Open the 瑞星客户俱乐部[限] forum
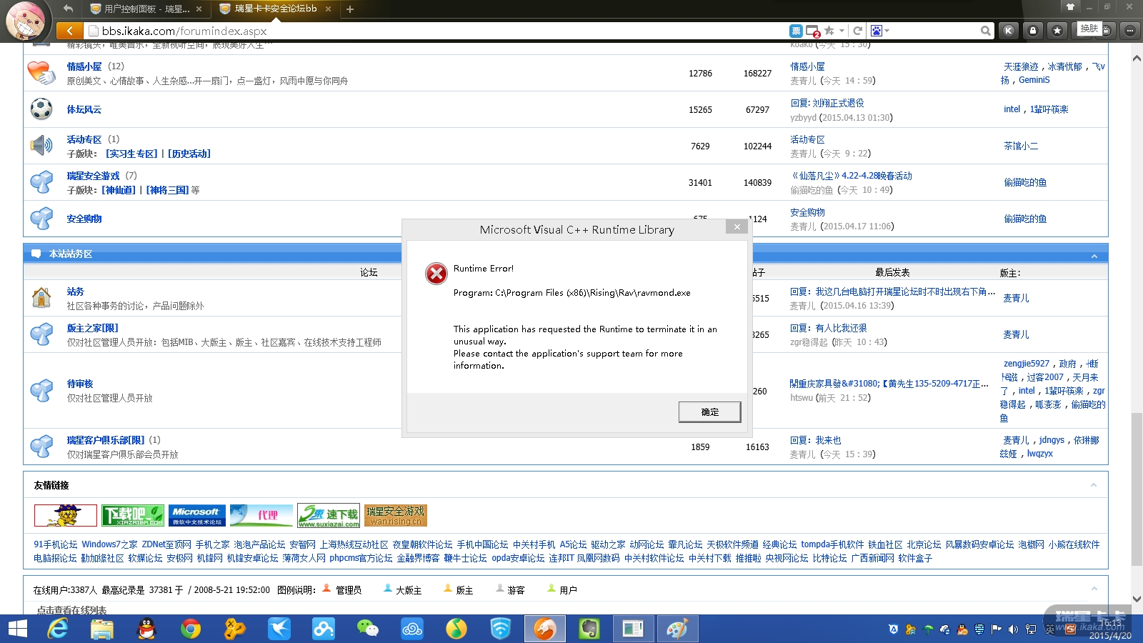 coord(106,440)
